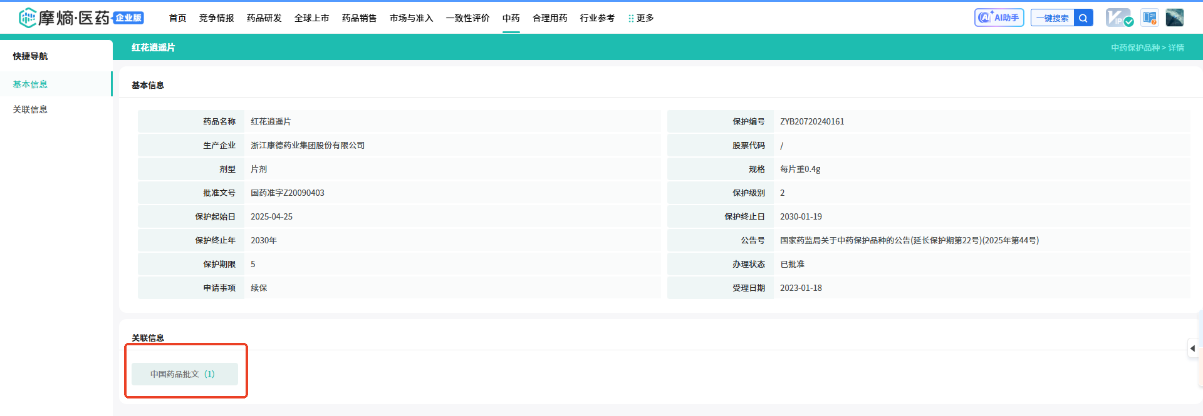Viewport: 1203px width, 416px height.
Task: Click 已批准 status value
Action: (792, 264)
